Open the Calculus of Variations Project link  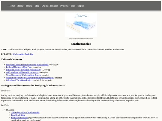(x=19, y=80)
